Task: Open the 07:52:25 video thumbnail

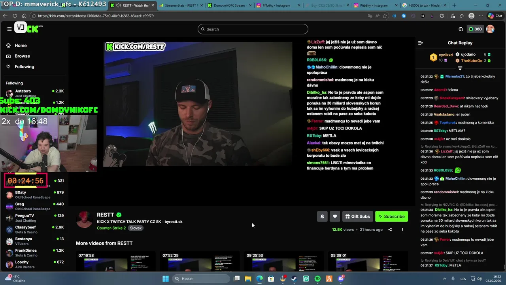Action: click(x=200, y=261)
